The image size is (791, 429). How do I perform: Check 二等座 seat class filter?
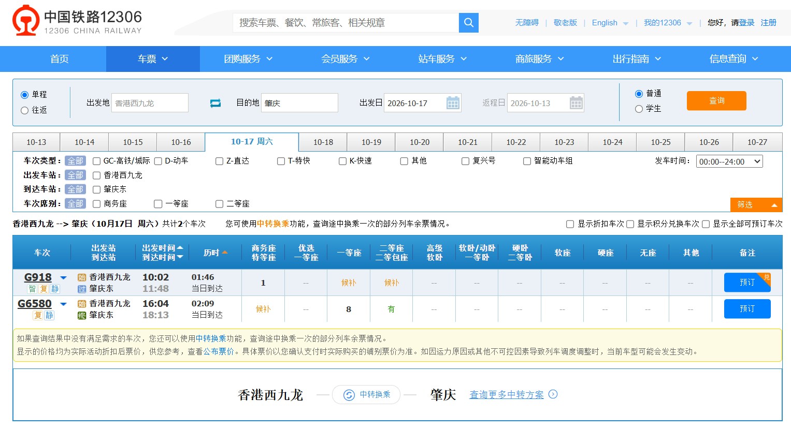[x=219, y=204]
